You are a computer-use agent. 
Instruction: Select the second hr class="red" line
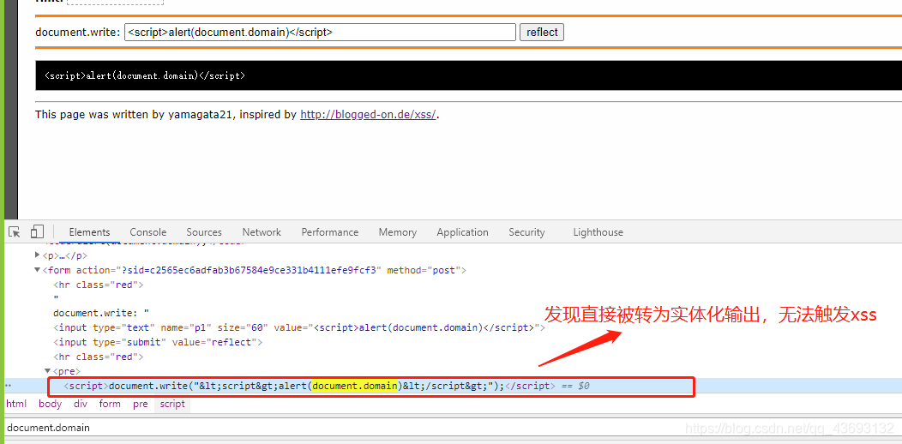(98, 357)
